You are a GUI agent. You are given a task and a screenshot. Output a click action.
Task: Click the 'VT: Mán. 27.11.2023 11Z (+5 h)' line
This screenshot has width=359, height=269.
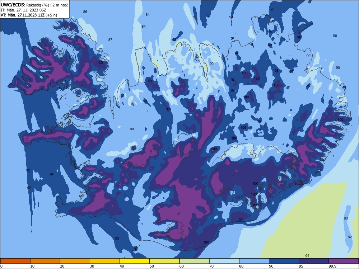pos(29,15)
